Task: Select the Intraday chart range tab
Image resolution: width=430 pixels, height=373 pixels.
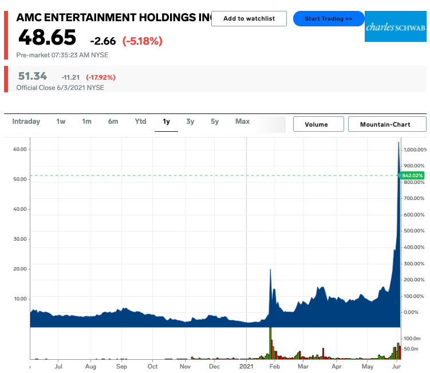Action: pyautogui.click(x=26, y=121)
